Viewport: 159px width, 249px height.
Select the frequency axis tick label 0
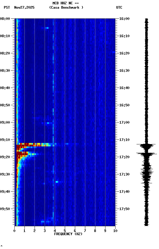[x=14, y=231]
